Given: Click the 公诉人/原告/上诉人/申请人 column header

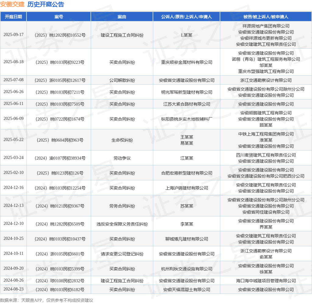Looking at the screenshot, I should tap(186, 17).
